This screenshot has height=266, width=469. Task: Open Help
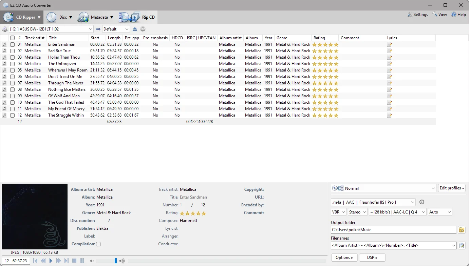[458, 15]
